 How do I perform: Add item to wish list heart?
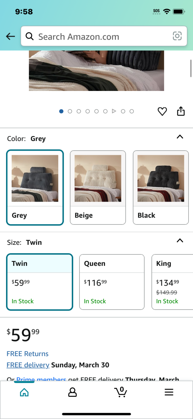162,112
